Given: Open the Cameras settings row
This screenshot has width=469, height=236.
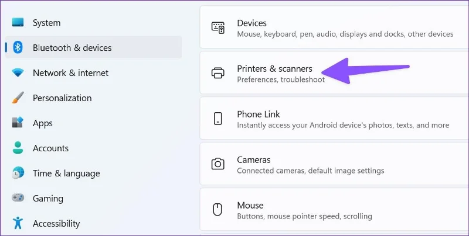Looking at the screenshot, I should tap(334, 164).
